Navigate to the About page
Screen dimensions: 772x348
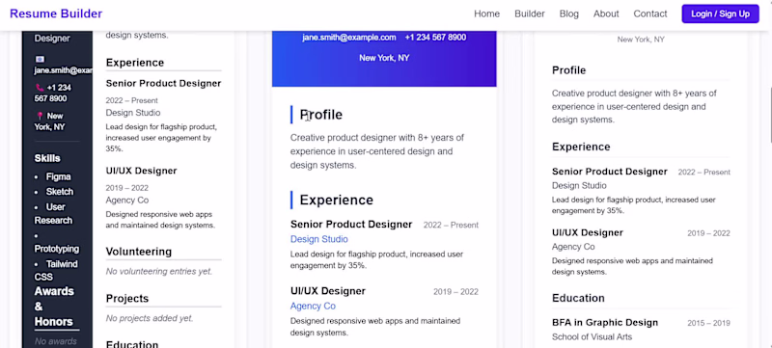[x=606, y=13]
